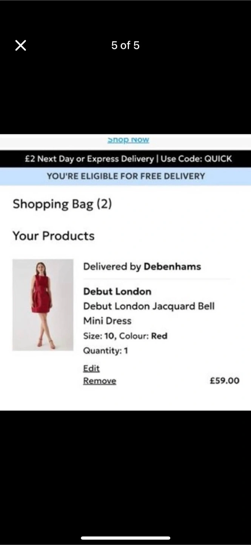251x545 pixels.
Task: Tap the home indicator bar at bottom
Action: (x=125, y=538)
